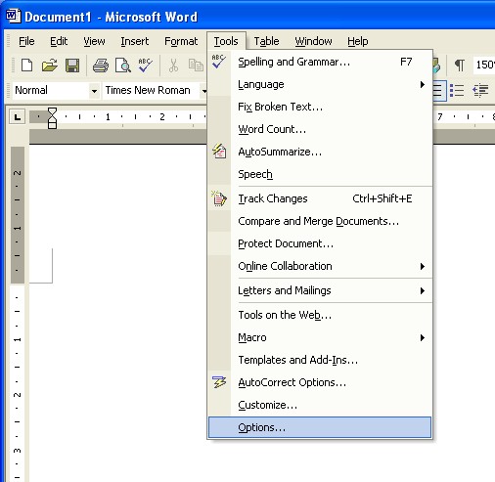Viewport: 495px width, 482px height.
Task: Click the Save floppy disk icon
Action: (x=72, y=65)
